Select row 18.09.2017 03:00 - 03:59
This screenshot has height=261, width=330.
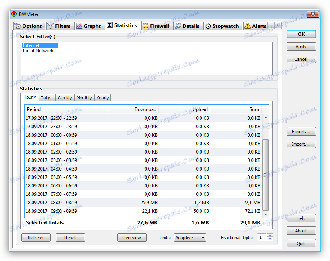(x=143, y=160)
